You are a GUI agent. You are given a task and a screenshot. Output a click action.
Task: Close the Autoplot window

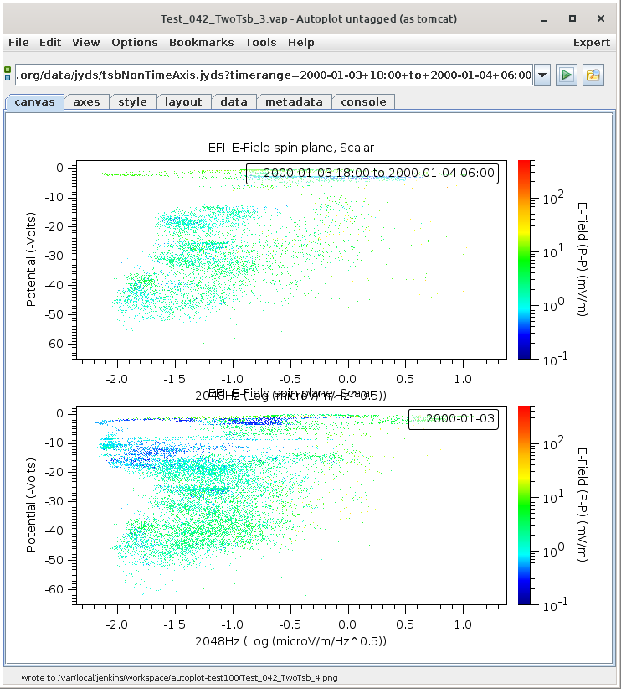[x=599, y=18]
